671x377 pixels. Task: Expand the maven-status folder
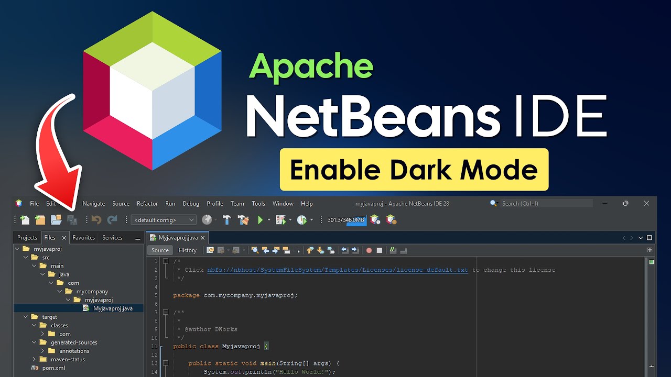coord(34,359)
